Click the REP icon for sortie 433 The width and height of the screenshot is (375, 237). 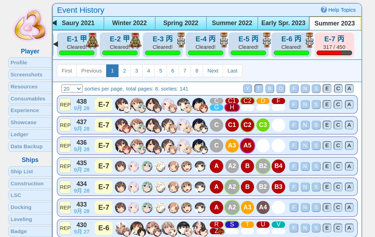[65, 208]
